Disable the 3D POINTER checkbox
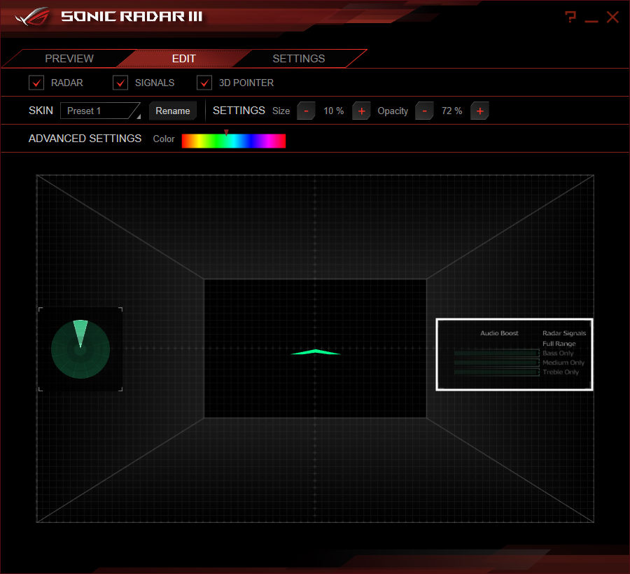The width and height of the screenshot is (630, 574). pyautogui.click(x=204, y=83)
